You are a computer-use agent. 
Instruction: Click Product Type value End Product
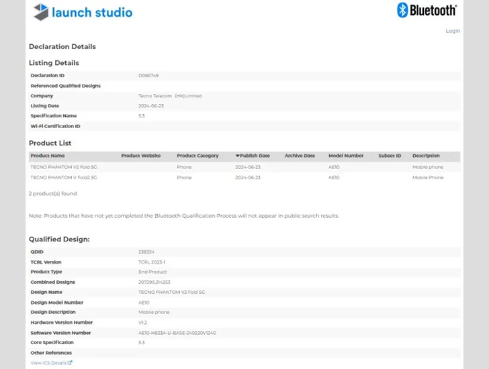coord(152,272)
